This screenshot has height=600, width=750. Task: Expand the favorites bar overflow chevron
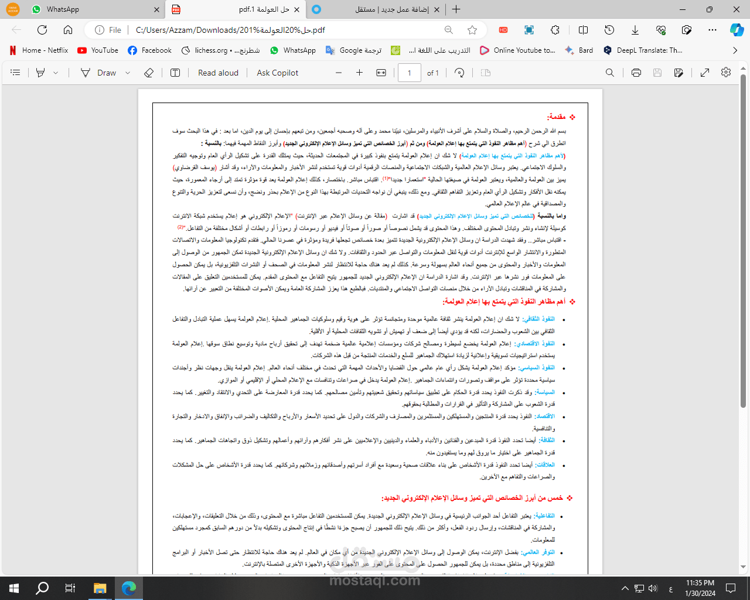click(x=735, y=50)
